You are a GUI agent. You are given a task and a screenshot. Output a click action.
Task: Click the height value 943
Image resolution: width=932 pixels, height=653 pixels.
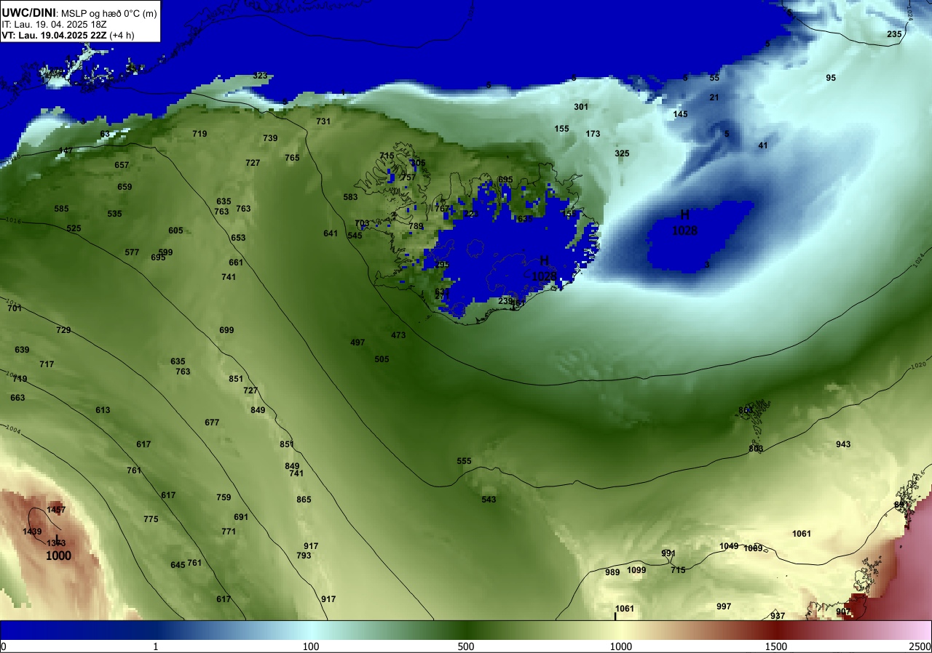[843, 444]
